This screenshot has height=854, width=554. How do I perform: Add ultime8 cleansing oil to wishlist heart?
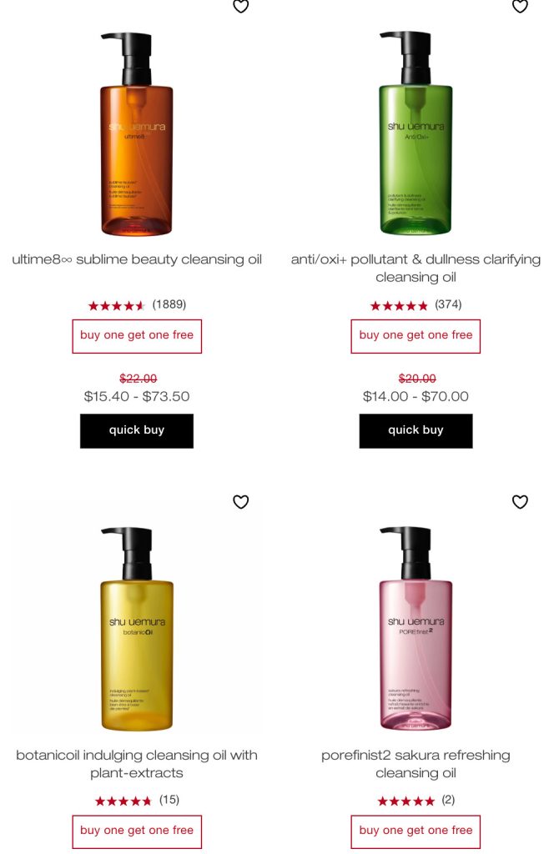coord(241,6)
